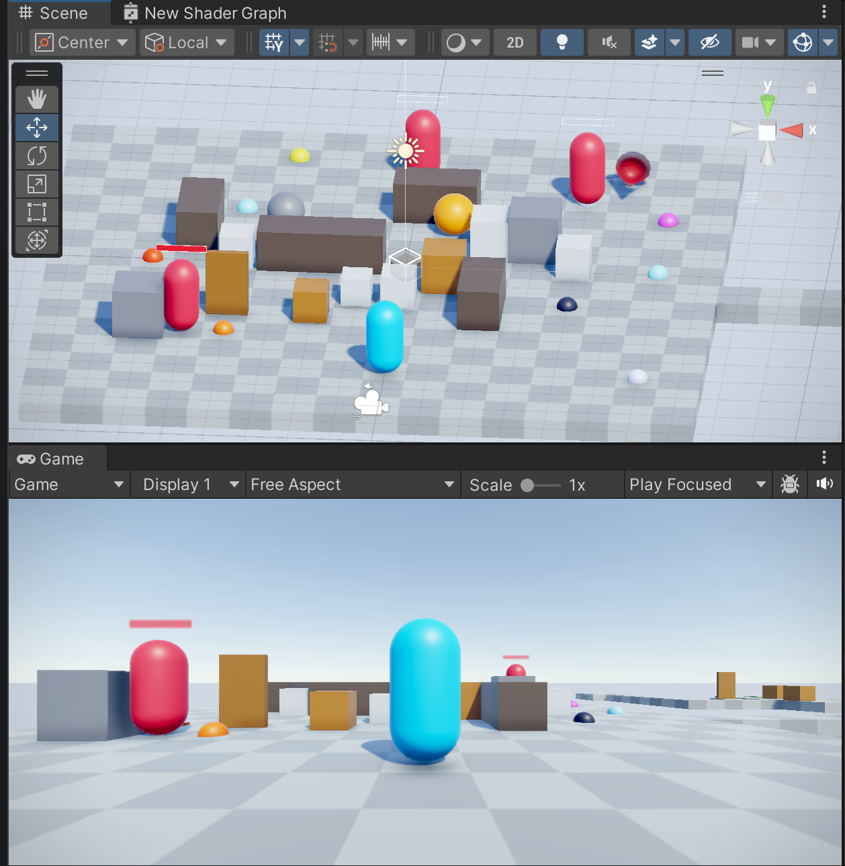This screenshot has height=866, width=845.
Task: Expand the scene effects dropdown arrow
Action: click(x=674, y=42)
